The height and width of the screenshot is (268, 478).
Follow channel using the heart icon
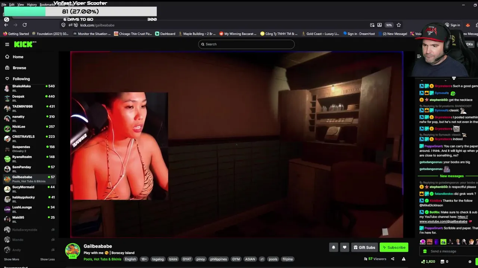pos(344,247)
